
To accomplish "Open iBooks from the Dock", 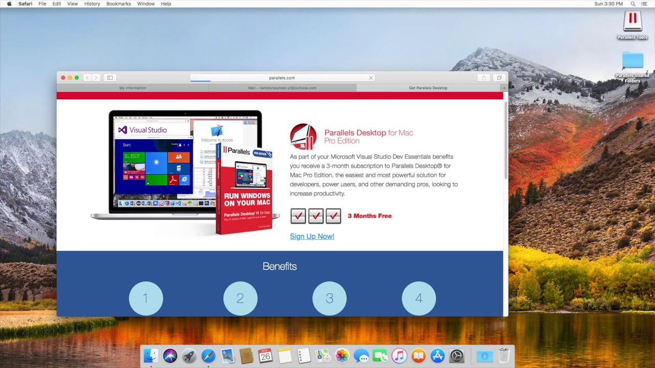I will pyautogui.click(x=419, y=356).
